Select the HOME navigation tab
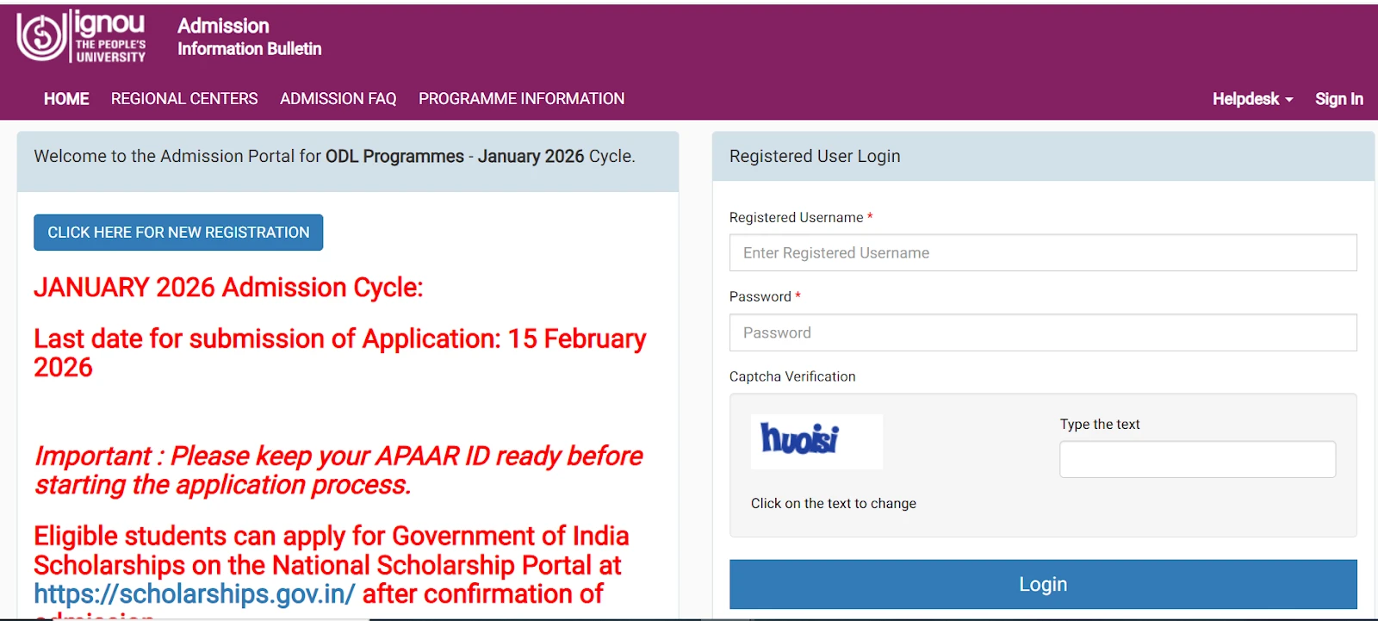 coord(65,98)
